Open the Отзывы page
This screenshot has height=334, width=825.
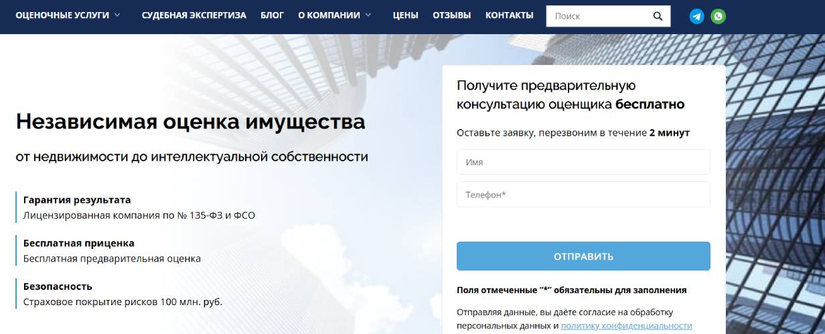[x=452, y=15]
